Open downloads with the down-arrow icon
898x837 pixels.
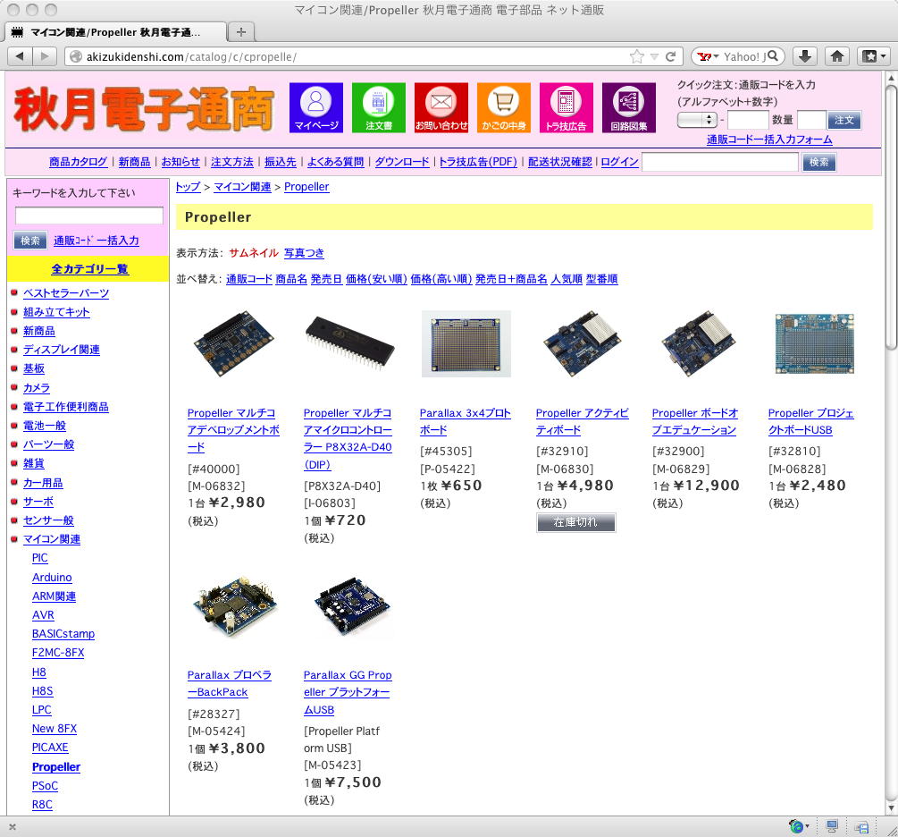[805, 56]
